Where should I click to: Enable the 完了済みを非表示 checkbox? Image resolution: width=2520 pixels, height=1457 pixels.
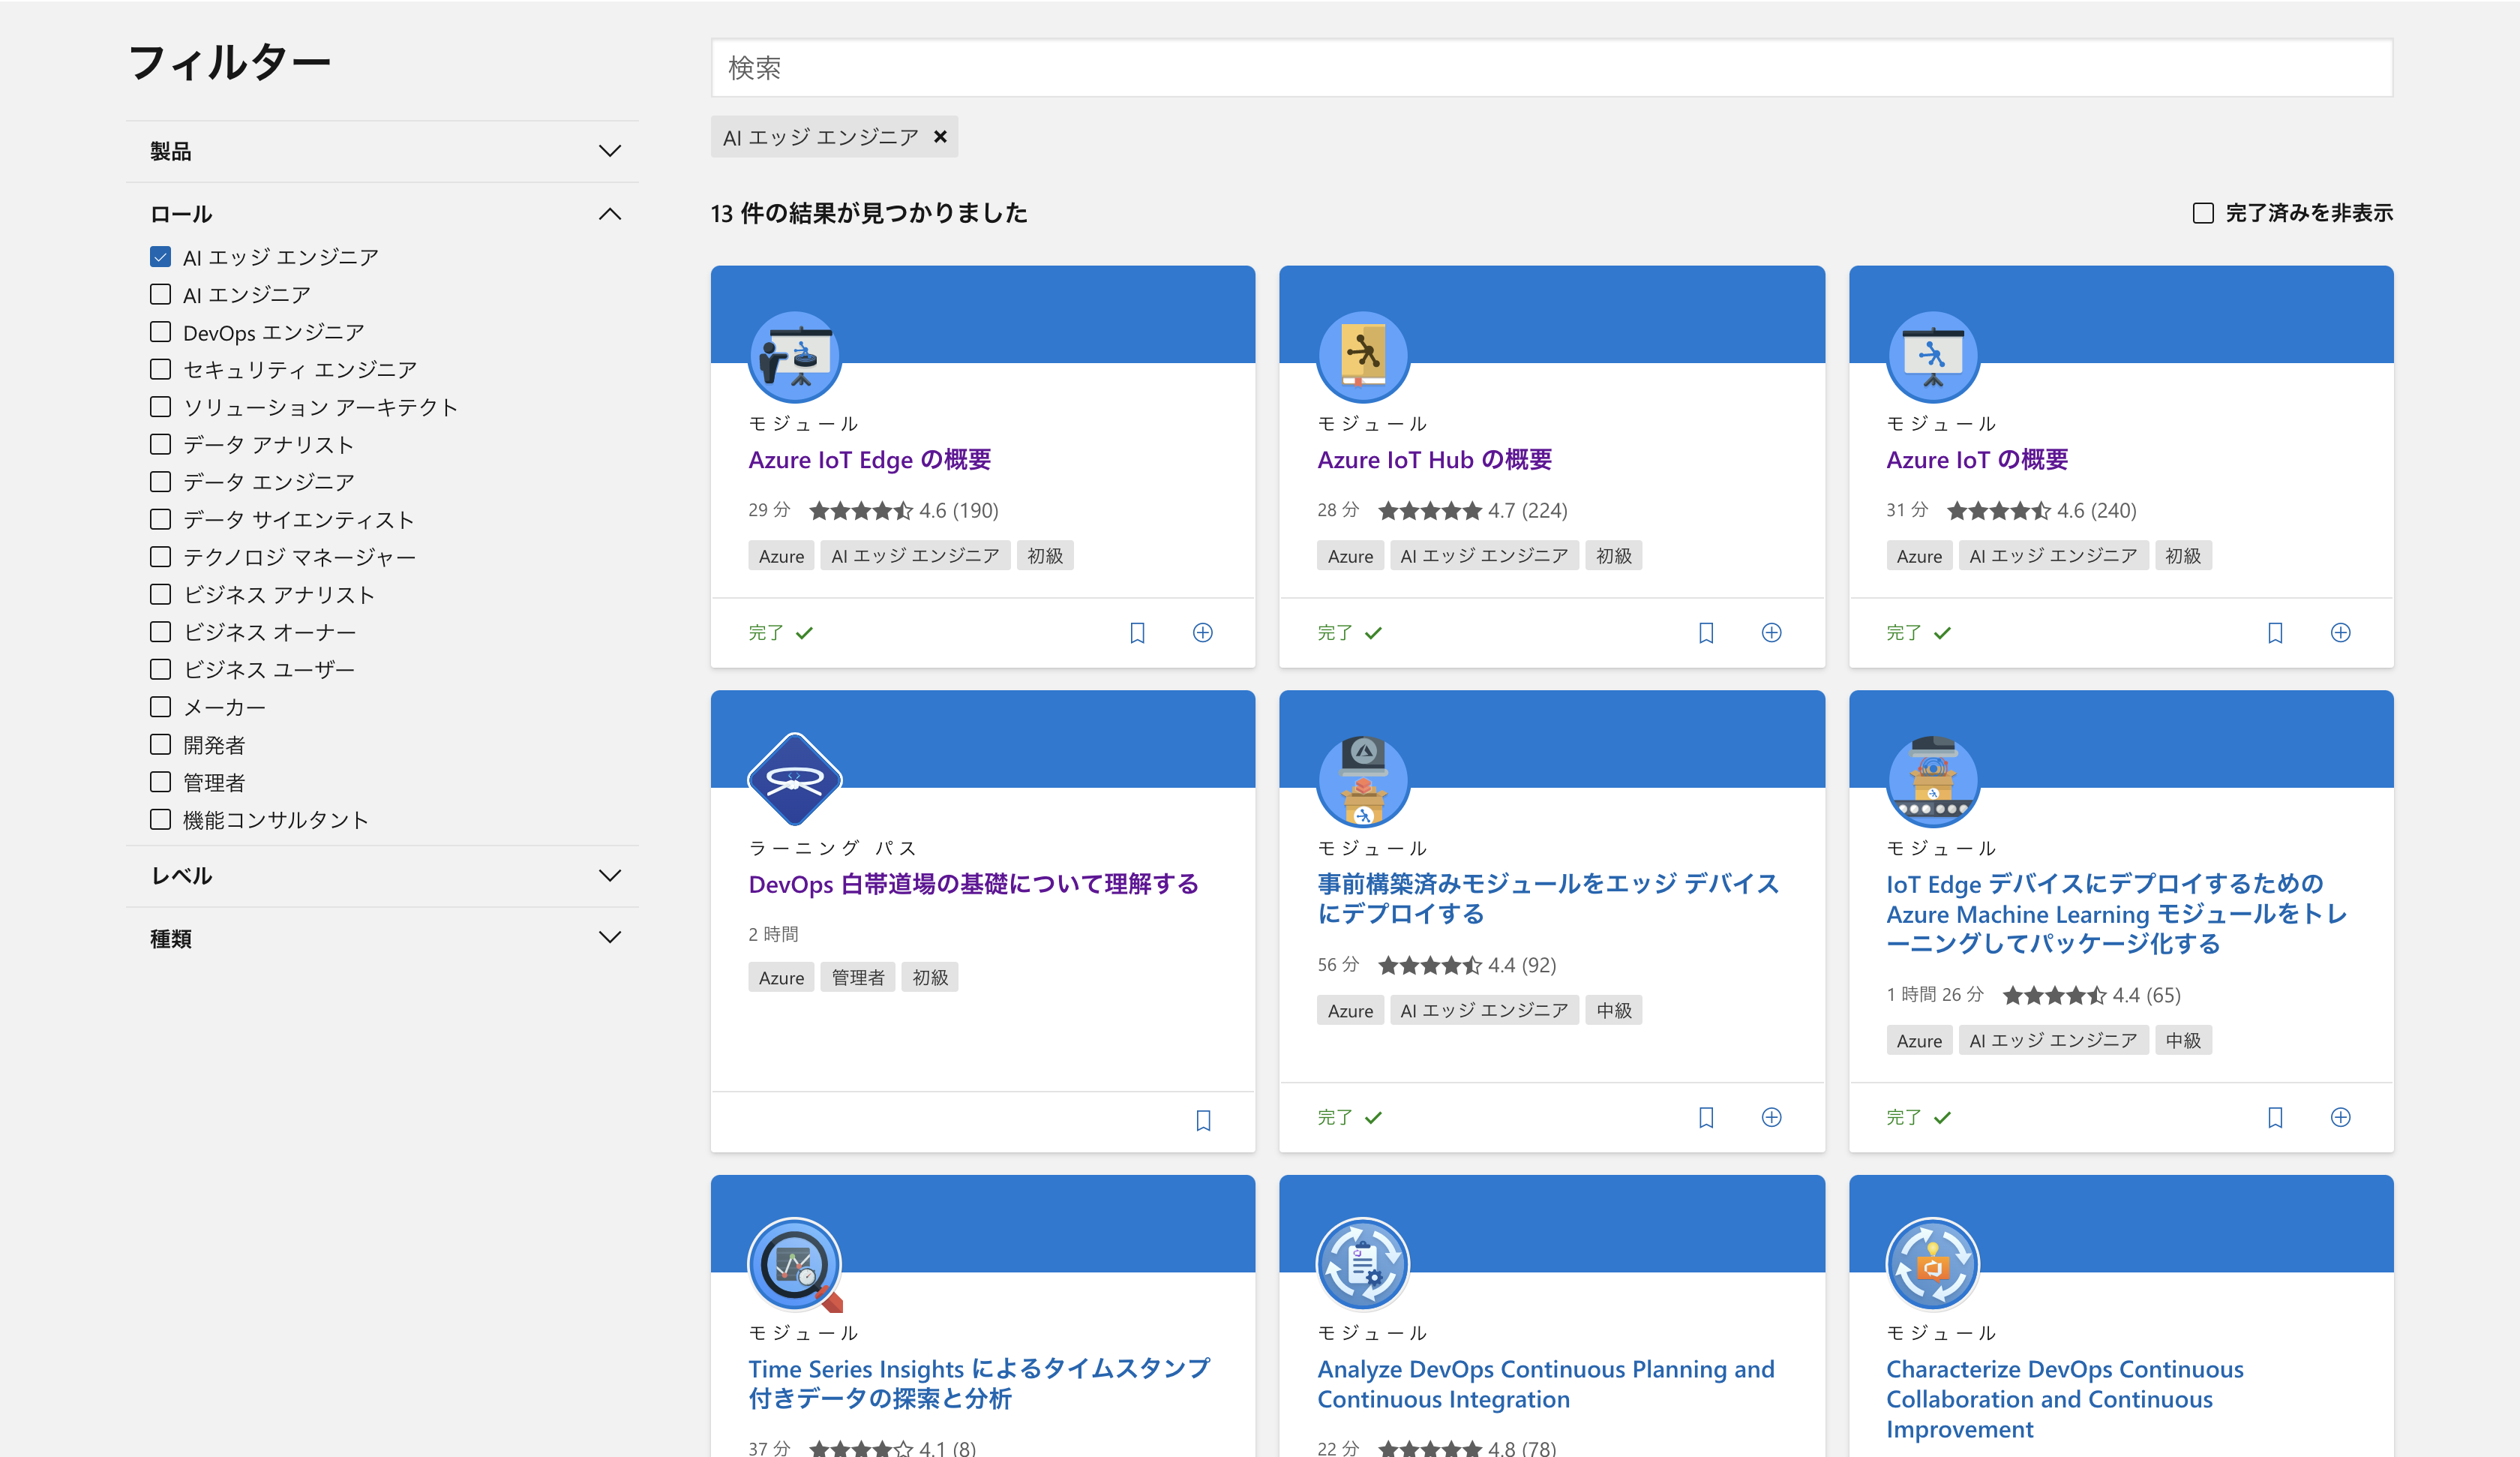[x=2203, y=213]
